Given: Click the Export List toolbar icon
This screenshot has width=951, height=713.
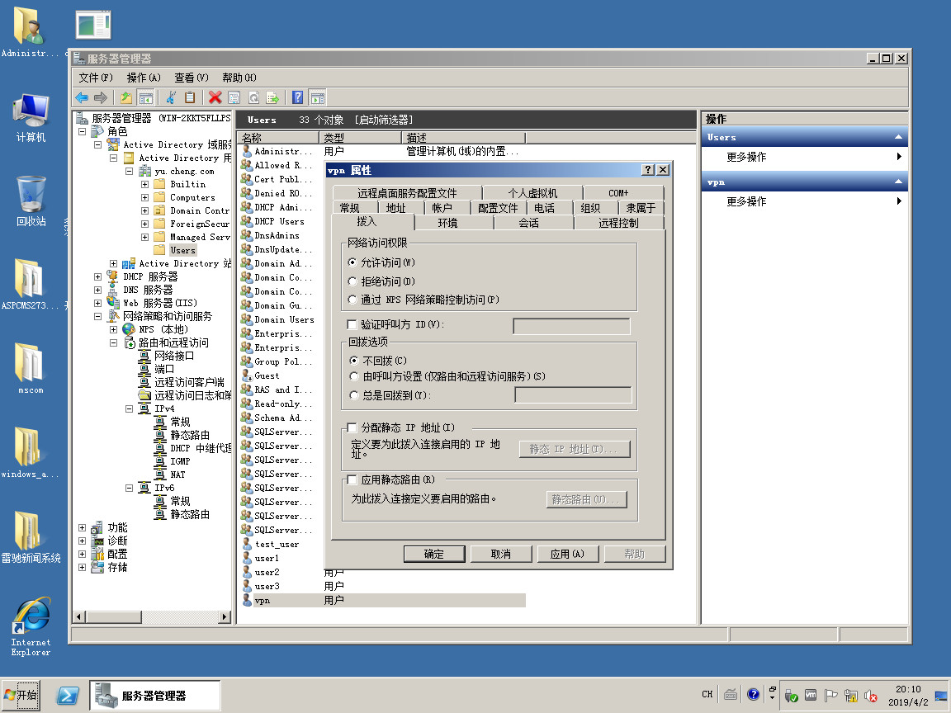Looking at the screenshot, I should [272, 97].
